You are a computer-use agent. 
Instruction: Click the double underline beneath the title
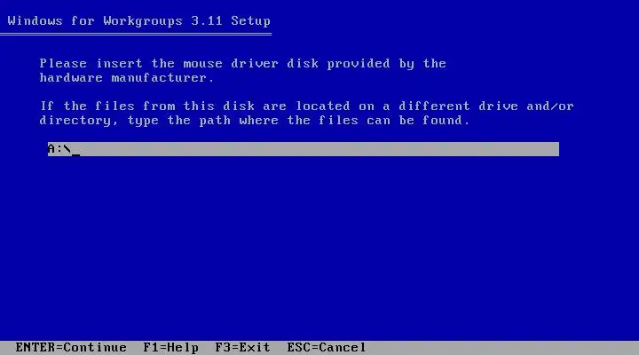click(x=136, y=35)
